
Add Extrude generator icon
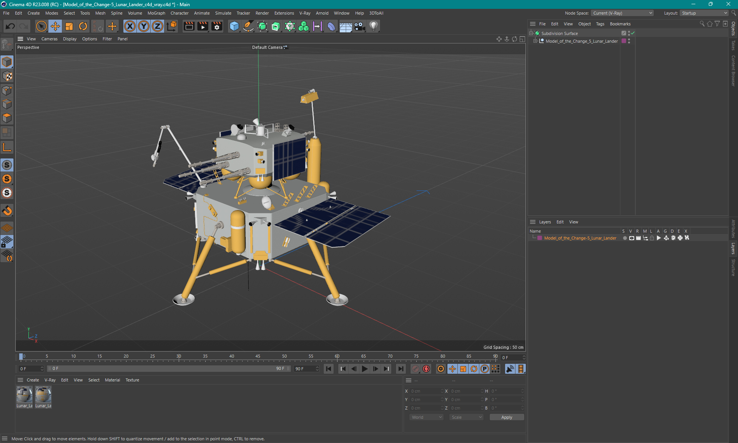click(276, 26)
